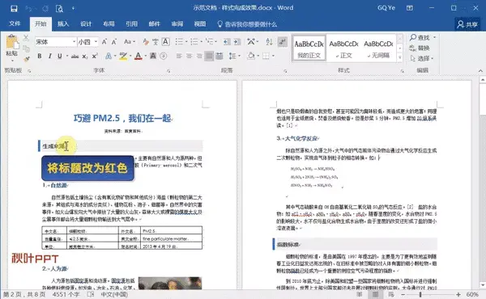This screenshot has height=299, width=486.
Task: Click the 查找 find button
Action: coord(423,38)
